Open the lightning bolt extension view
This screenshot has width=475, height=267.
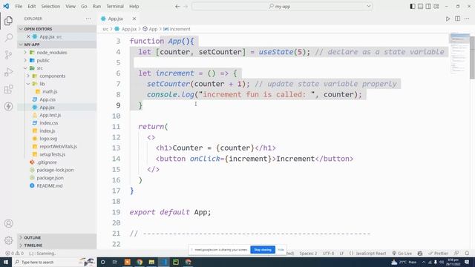point(8,106)
